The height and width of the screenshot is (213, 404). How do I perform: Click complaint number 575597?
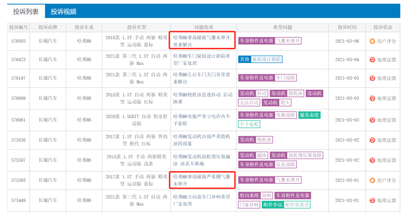coord(19,160)
